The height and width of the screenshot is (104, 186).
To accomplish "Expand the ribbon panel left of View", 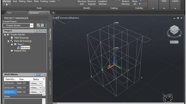I will pyautogui.click(x=153, y=8).
